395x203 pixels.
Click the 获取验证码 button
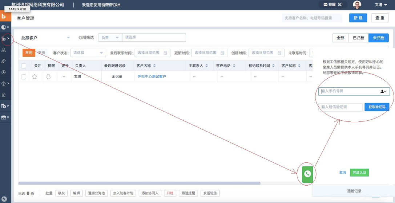[x=377, y=107]
